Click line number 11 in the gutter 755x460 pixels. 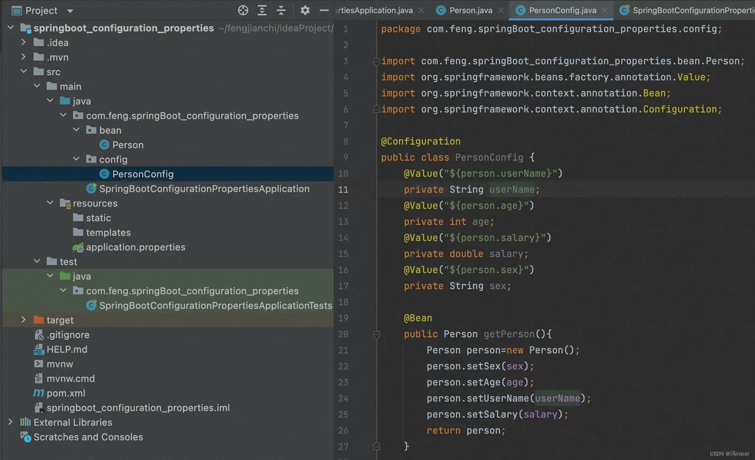(343, 189)
